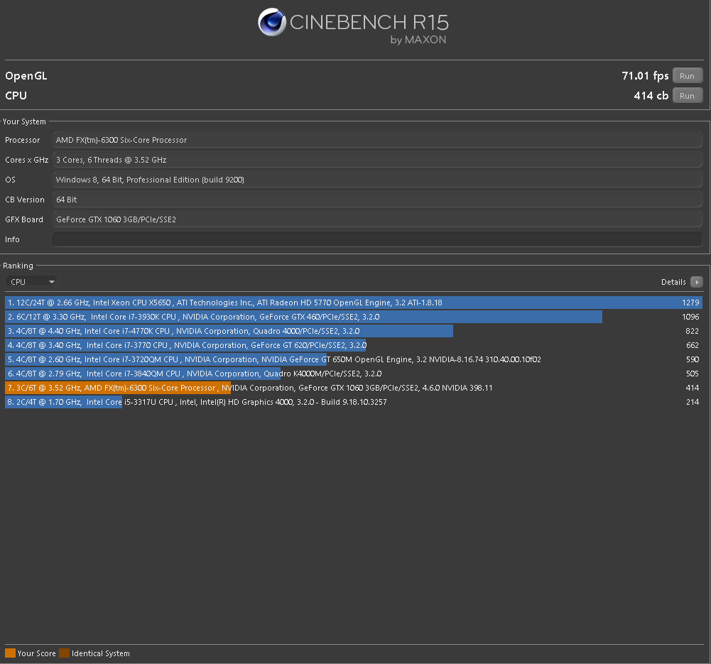Click the 214 score value

coord(693,402)
